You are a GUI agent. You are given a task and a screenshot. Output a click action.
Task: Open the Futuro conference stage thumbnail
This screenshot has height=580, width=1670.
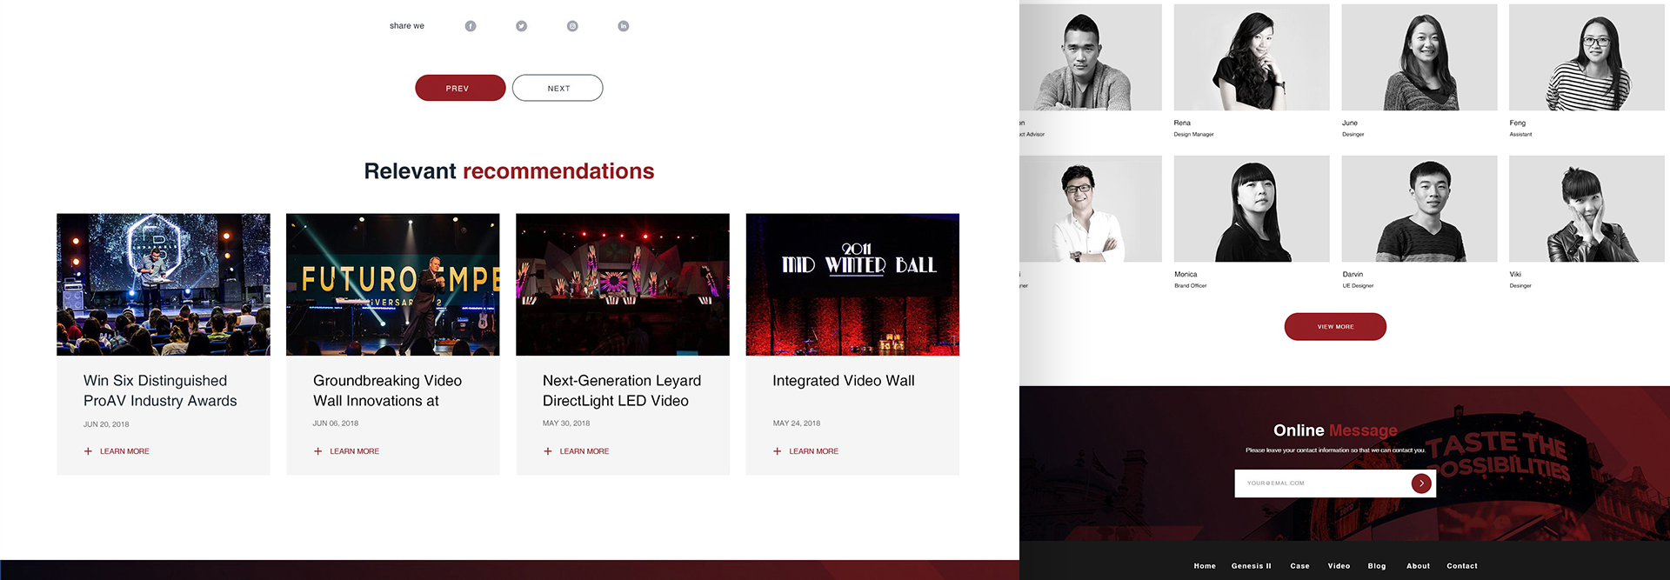392,284
